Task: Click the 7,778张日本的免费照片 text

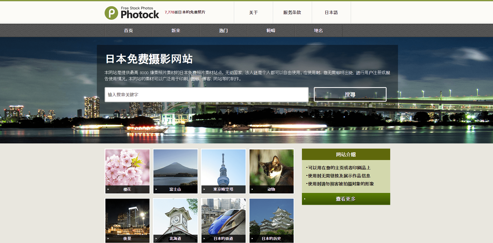Action: pyautogui.click(x=185, y=12)
